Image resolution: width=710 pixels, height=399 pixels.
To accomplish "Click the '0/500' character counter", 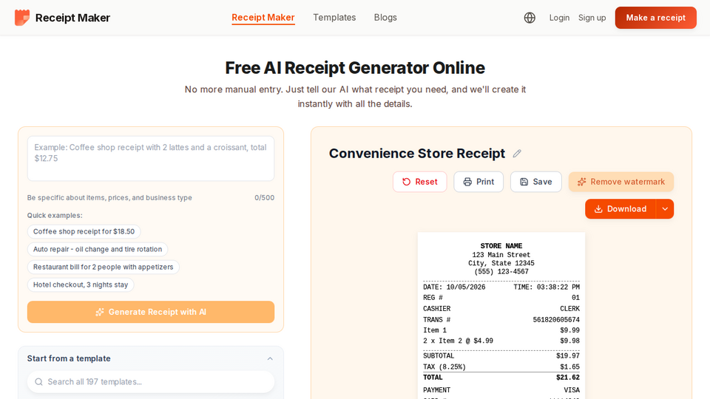I will coord(265,198).
